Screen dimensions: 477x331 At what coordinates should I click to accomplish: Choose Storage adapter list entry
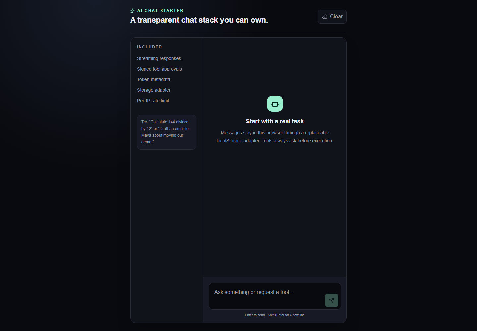coord(154,90)
